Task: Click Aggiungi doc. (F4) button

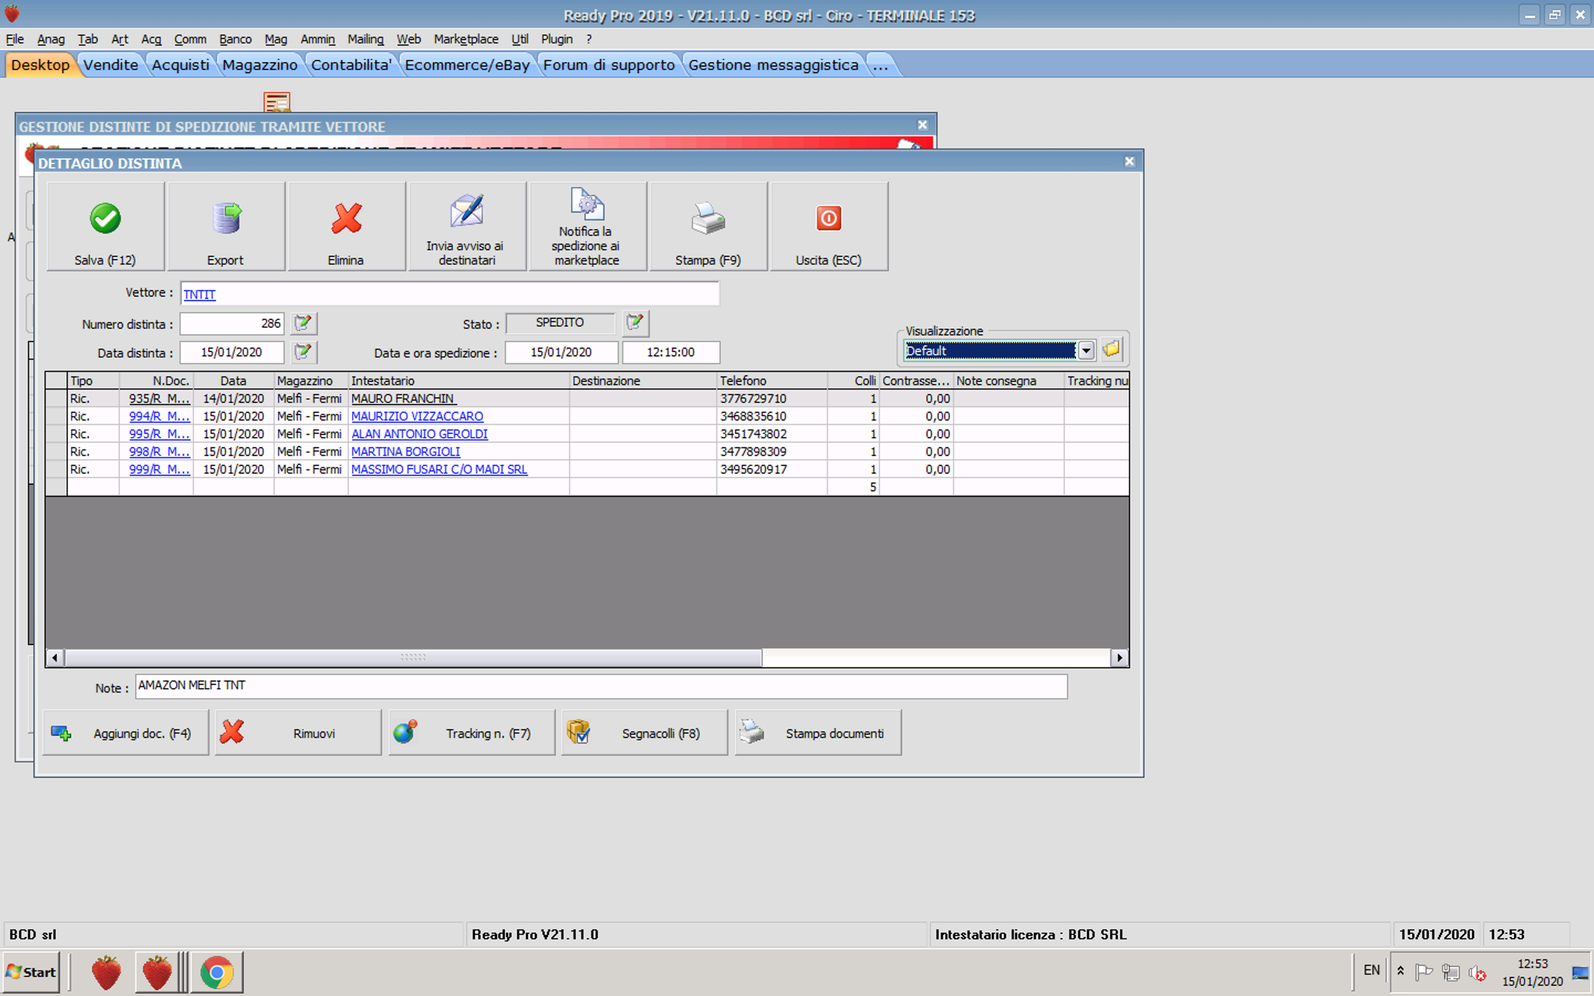Action: 126,733
